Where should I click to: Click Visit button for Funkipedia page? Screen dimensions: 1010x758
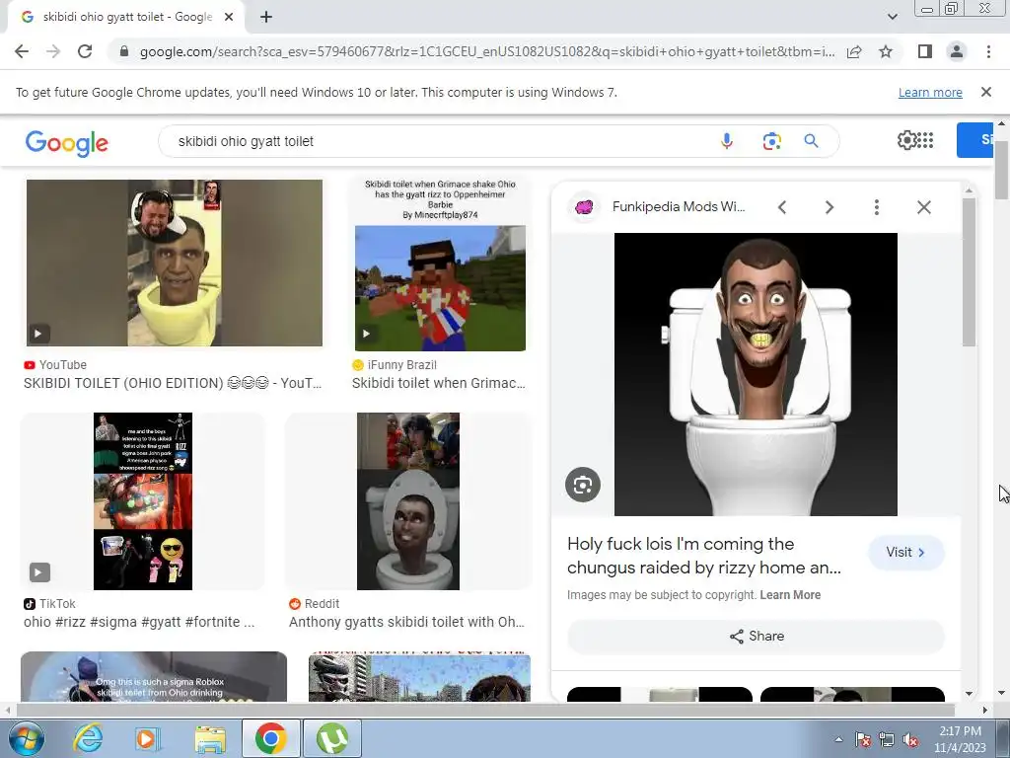[x=905, y=553]
